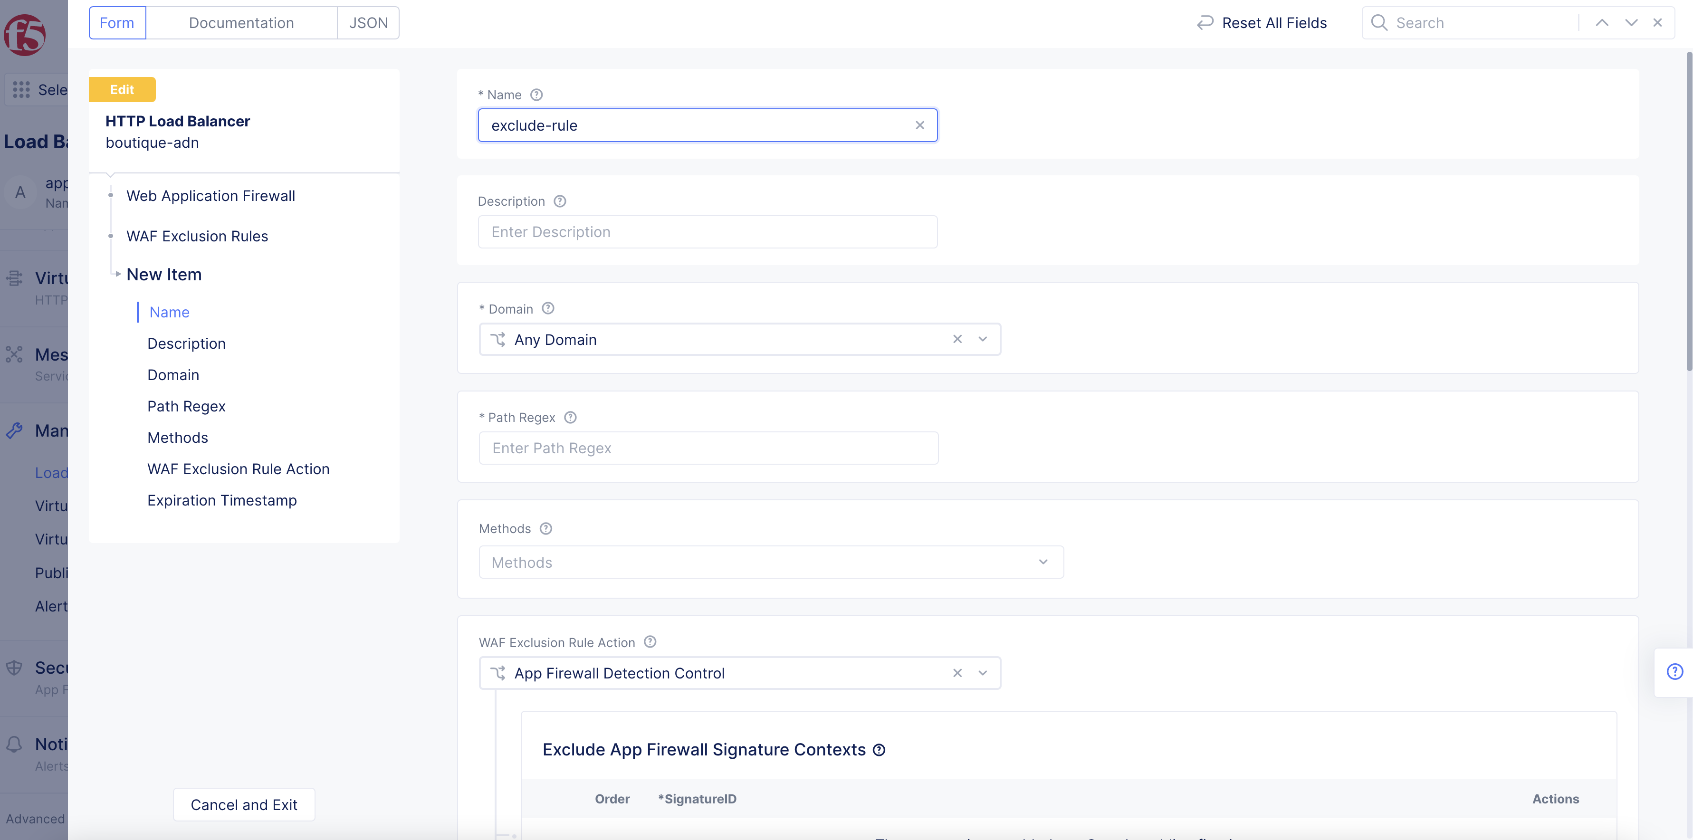Viewport: 1693px width, 840px height.
Task: Jump to WAF Exclusion Rule Action outline item
Action: click(x=238, y=469)
